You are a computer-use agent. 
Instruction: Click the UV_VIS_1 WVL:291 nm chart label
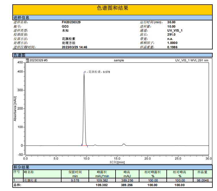[x=192, y=60]
